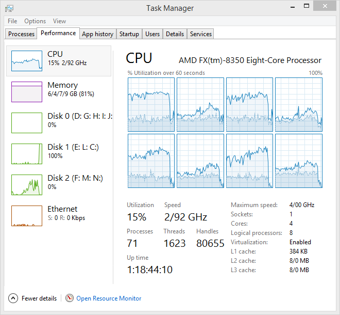Click the Virtualization Enabled value
Image resolution: width=340 pixels, height=315 pixels.
tap(300, 242)
